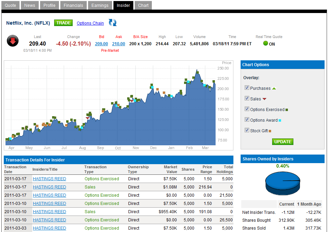The height and width of the screenshot is (232, 328).
Task: Click the 209.40 last price value
Action: click(37, 44)
